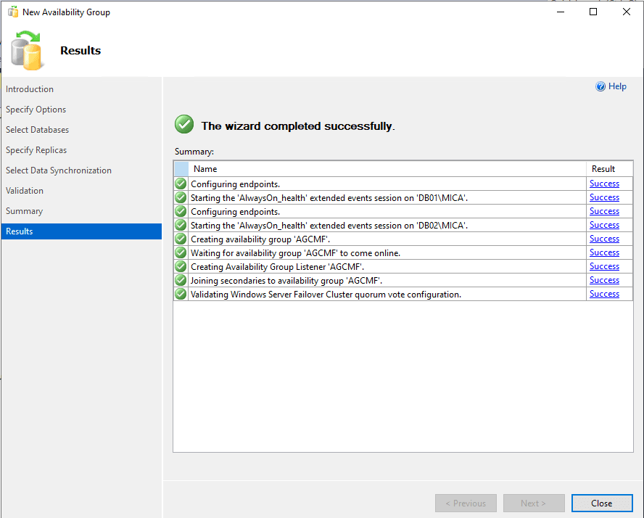644x518 pixels.
Task: Click the New Availability Group title bar icon
Action: 12,12
